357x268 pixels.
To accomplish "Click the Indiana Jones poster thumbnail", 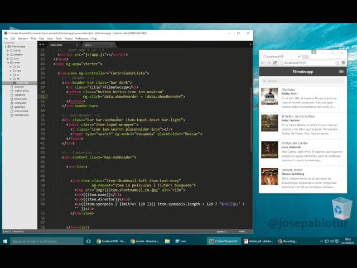I will pyautogui.click(x=269, y=176).
